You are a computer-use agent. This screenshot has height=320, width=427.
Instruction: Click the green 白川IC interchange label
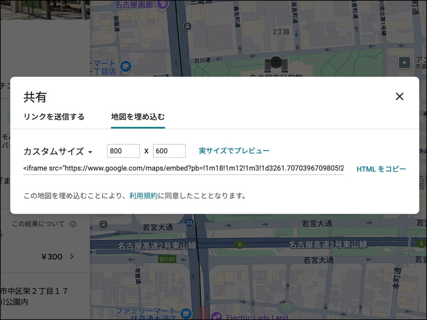coord(168,259)
